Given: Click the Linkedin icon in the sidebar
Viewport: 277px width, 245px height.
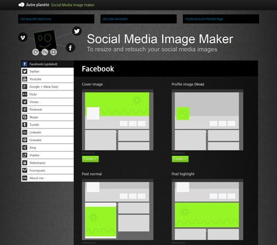Looking at the screenshot, I should point(25,132).
